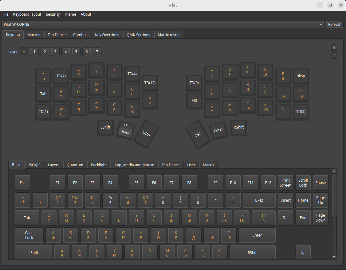346x270 pixels.
Task: Pick the Print Screen keycode
Action: (285, 183)
